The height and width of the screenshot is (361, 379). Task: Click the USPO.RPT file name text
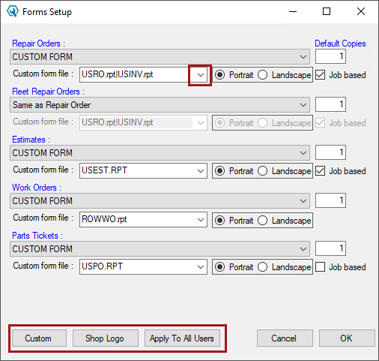103,266
